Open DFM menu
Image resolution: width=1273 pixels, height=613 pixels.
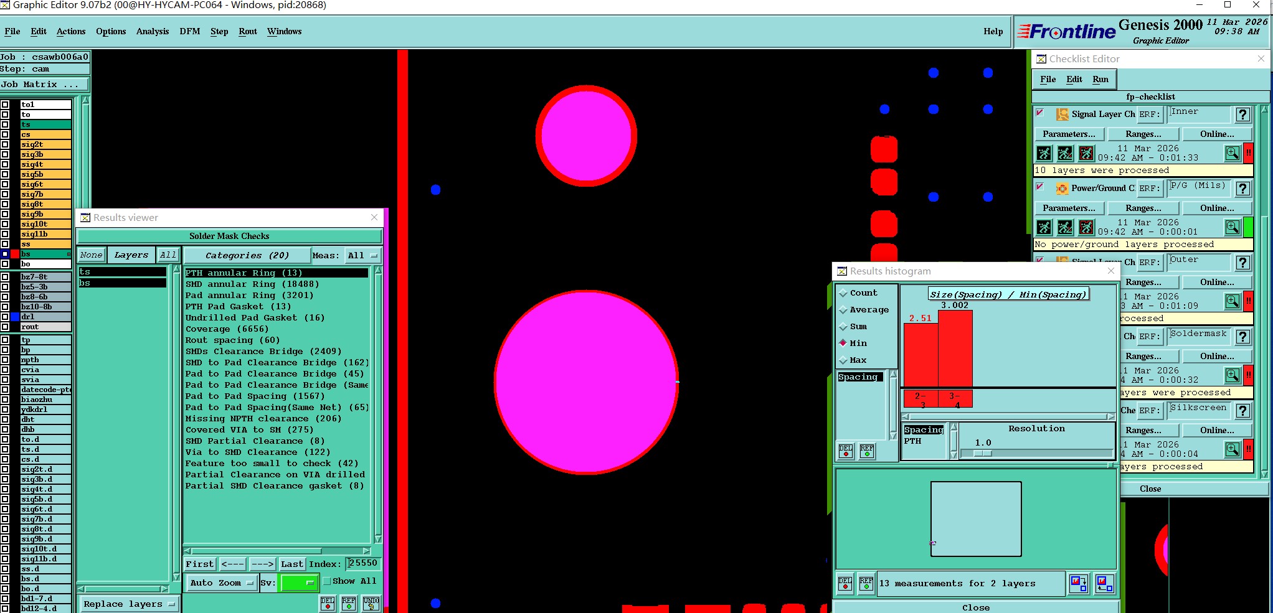tap(190, 32)
